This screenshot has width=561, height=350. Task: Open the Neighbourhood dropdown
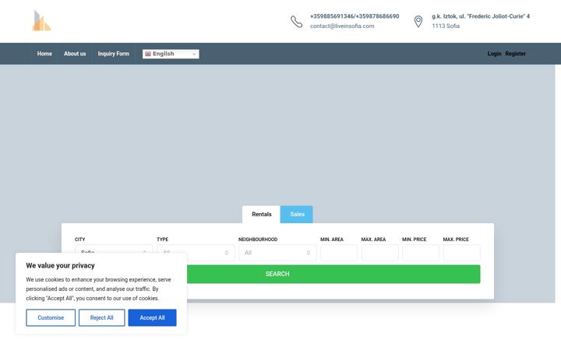point(277,253)
